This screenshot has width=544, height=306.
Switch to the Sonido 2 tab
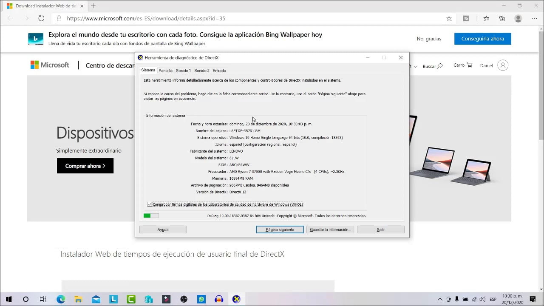(202, 71)
